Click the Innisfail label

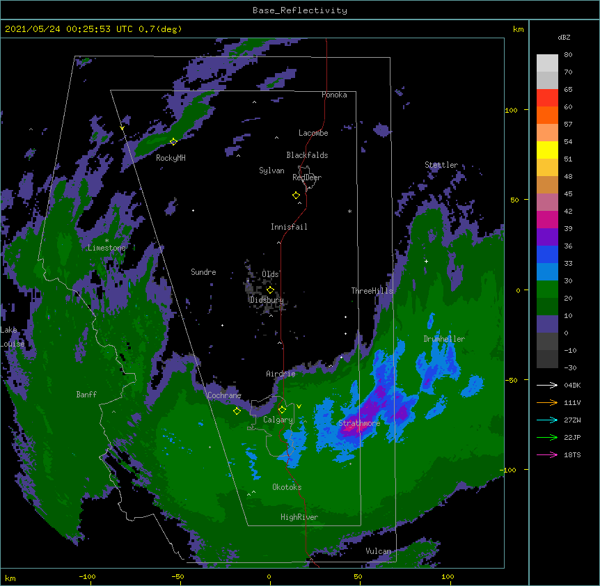pos(289,227)
